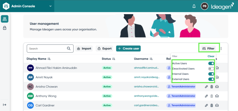Click the Create user button
This screenshot has height=111, width=238.
coord(128,48)
